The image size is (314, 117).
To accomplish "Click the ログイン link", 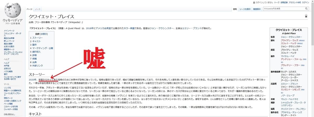I will tap(306, 2).
